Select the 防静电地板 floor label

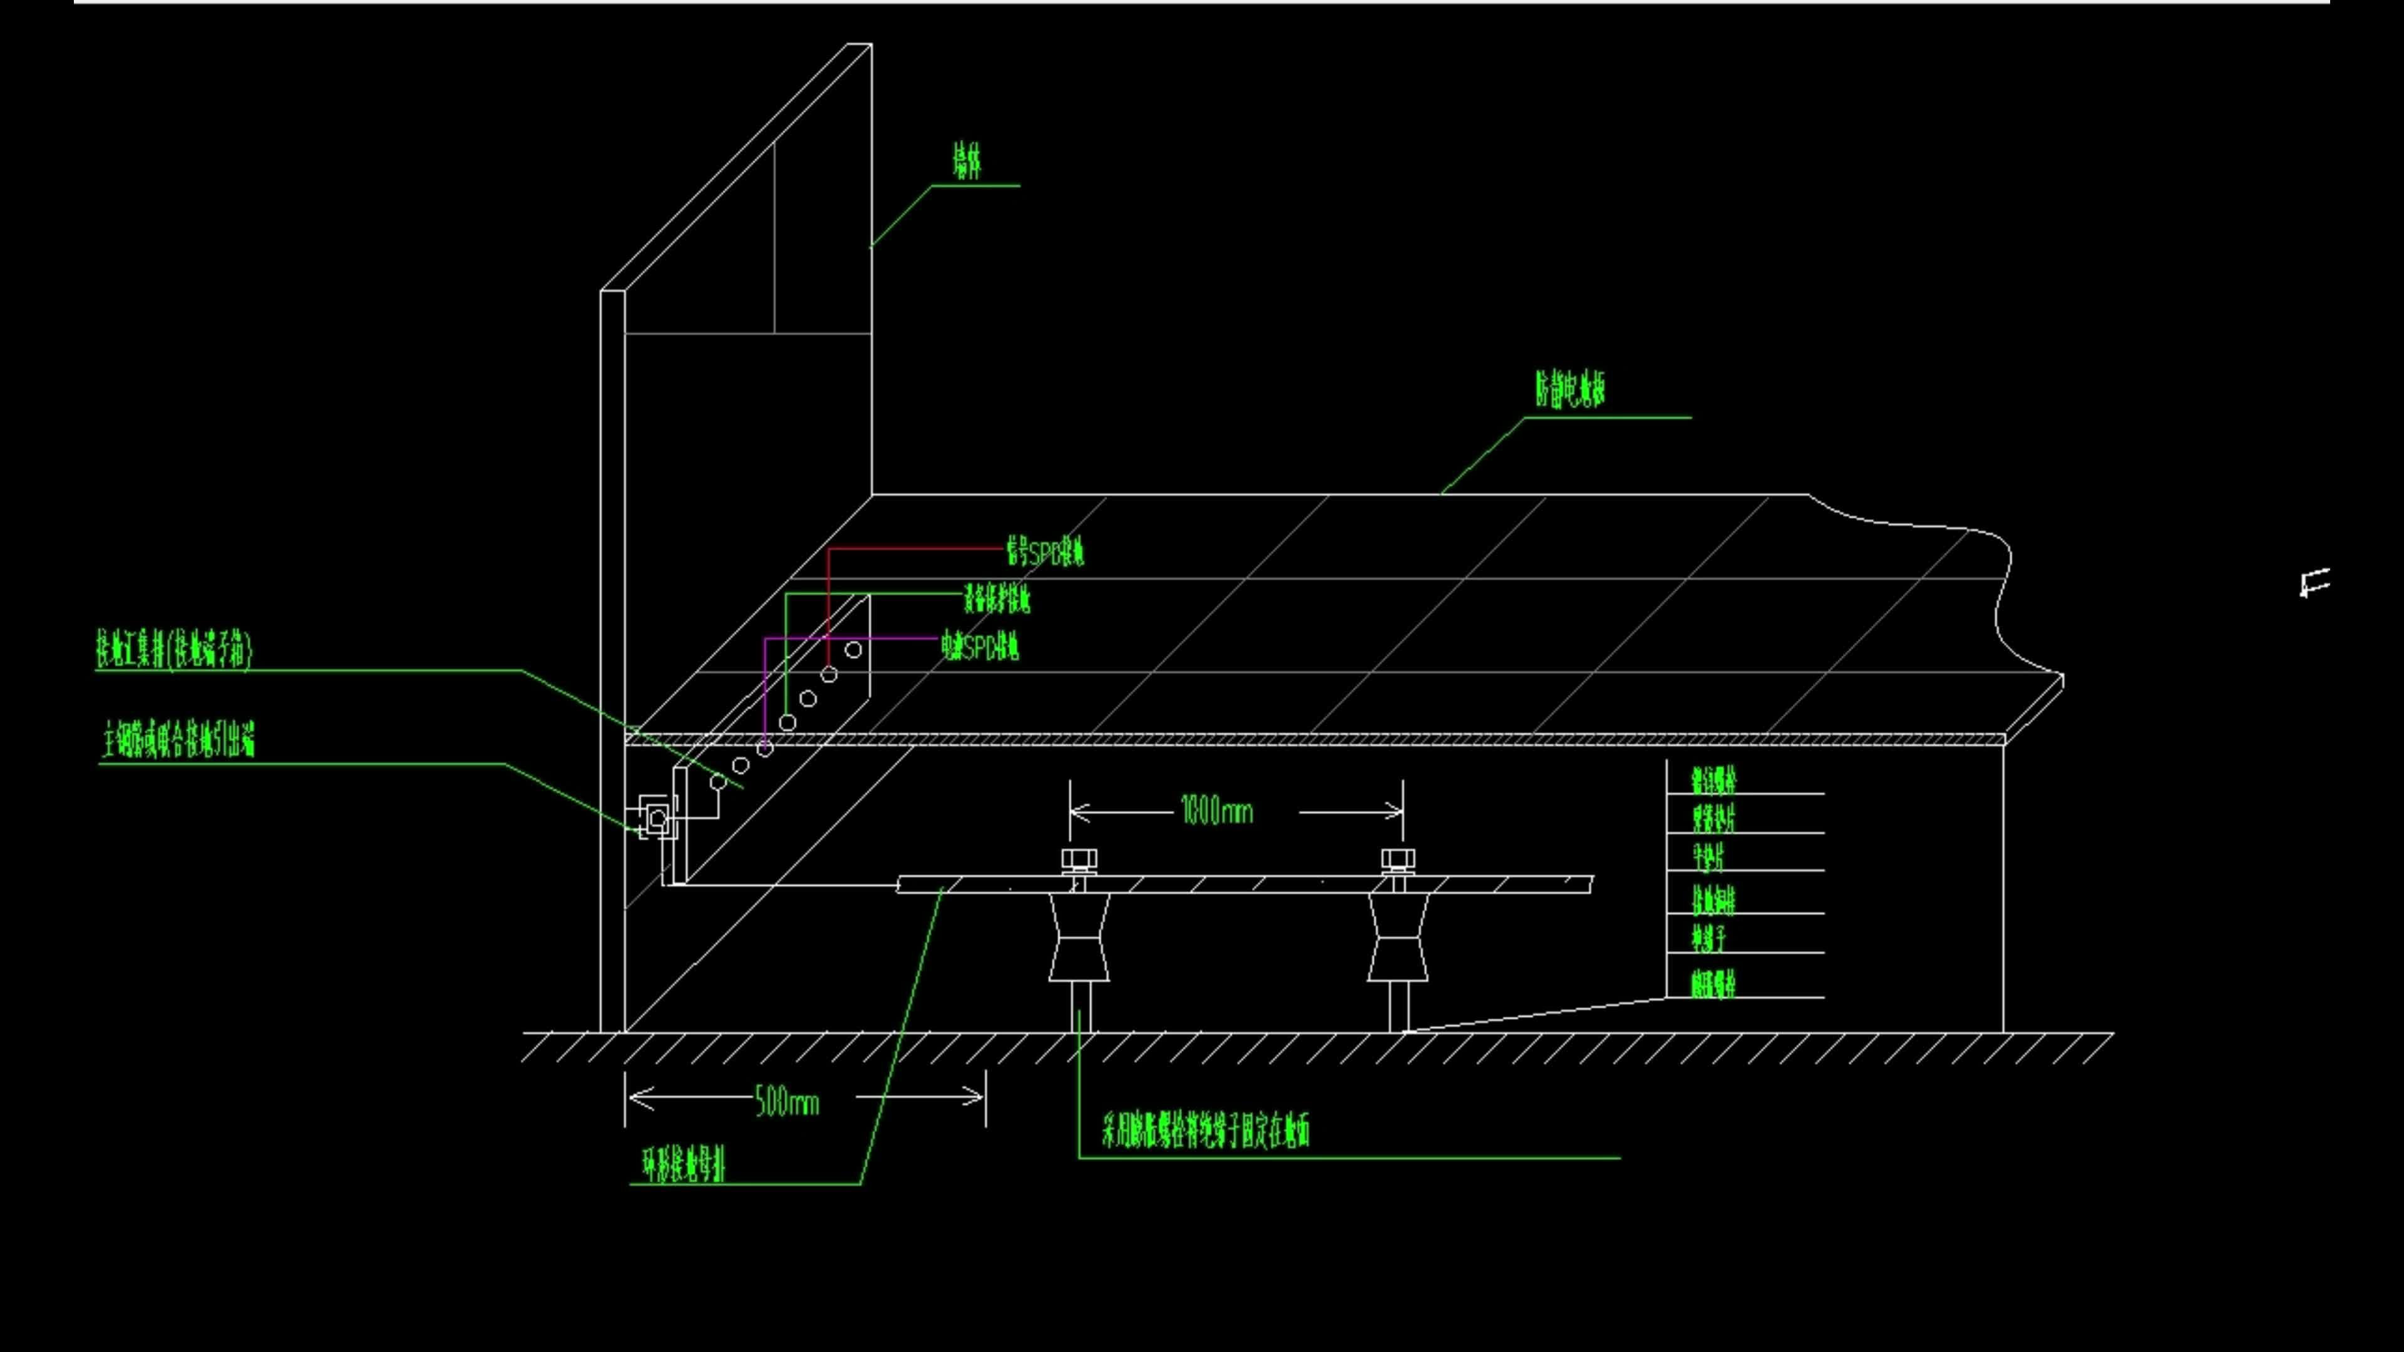1571,388
